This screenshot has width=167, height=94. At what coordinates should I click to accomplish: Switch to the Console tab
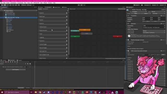click(3, 60)
